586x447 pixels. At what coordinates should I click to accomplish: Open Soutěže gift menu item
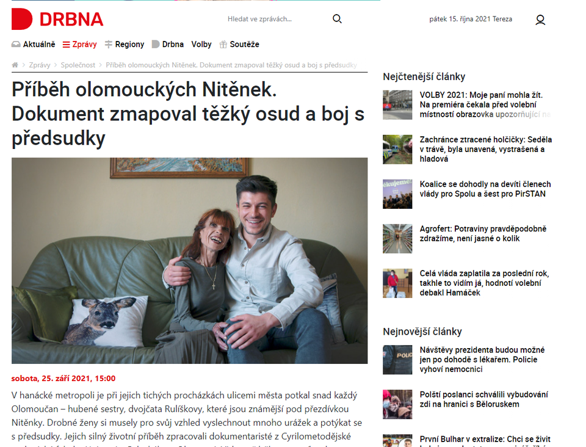239,45
